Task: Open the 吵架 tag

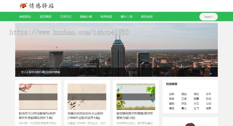Action: coord(209,99)
